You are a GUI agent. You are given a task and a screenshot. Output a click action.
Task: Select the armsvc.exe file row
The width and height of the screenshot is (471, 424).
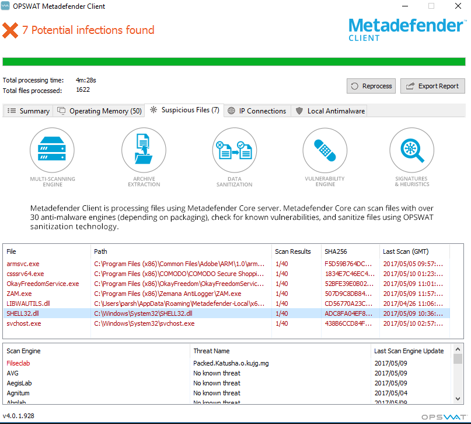(226, 264)
